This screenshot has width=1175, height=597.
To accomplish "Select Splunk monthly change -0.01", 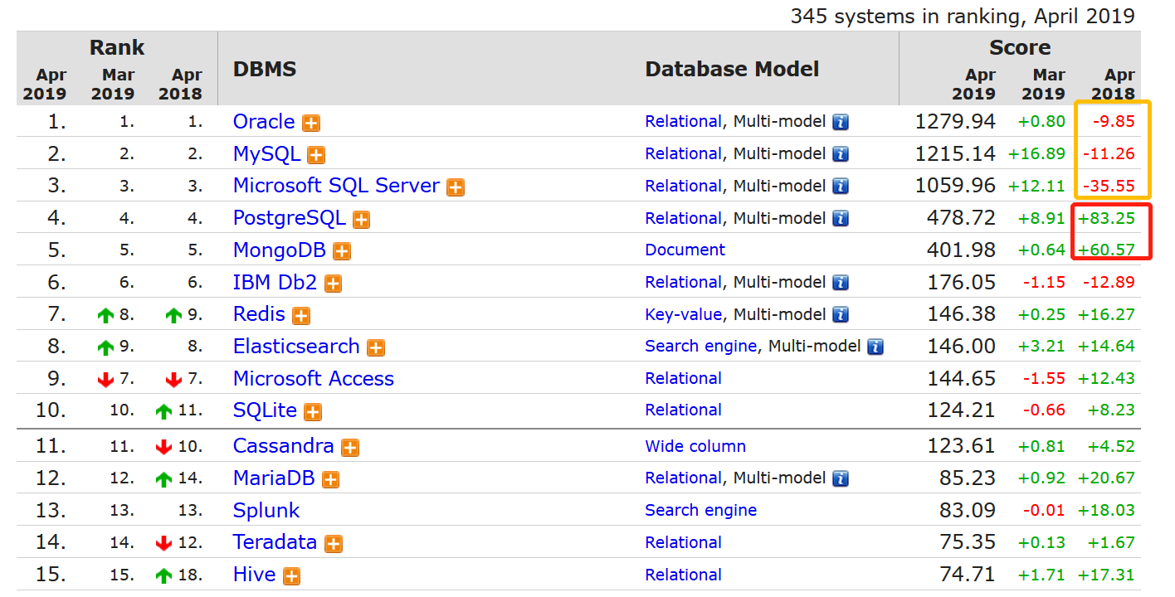I will tap(1044, 511).
